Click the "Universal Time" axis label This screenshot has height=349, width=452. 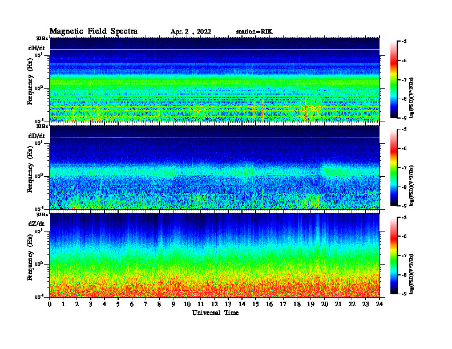215,313
